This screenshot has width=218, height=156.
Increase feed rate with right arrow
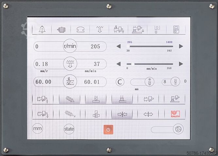pos(181,64)
